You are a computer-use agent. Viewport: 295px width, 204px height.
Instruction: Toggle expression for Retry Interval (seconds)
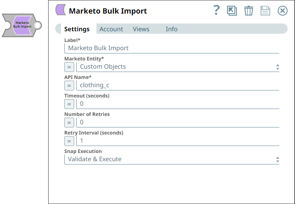pyautogui.click(x=69, y=141)
